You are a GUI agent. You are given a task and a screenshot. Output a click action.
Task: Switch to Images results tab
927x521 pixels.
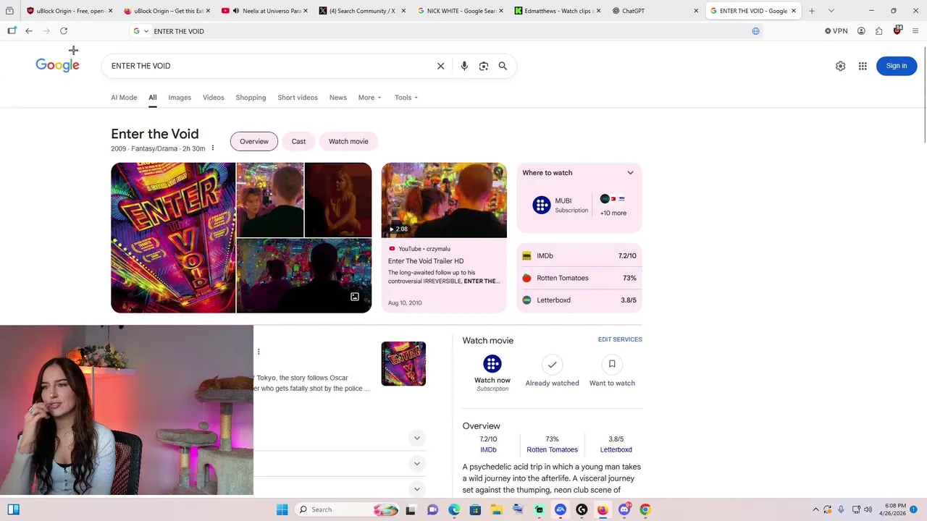click(180, 98)
